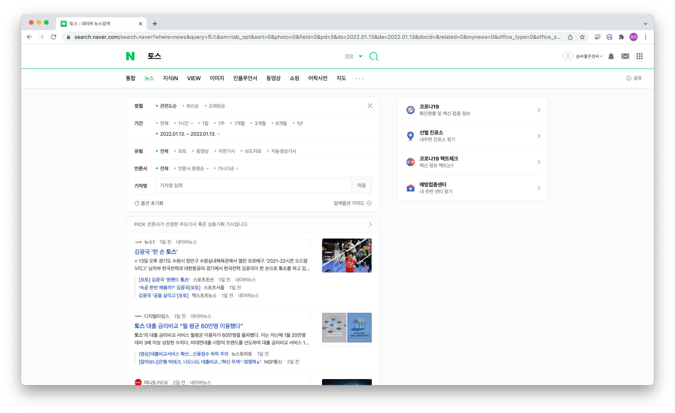Click the 공유 share button

634,78
